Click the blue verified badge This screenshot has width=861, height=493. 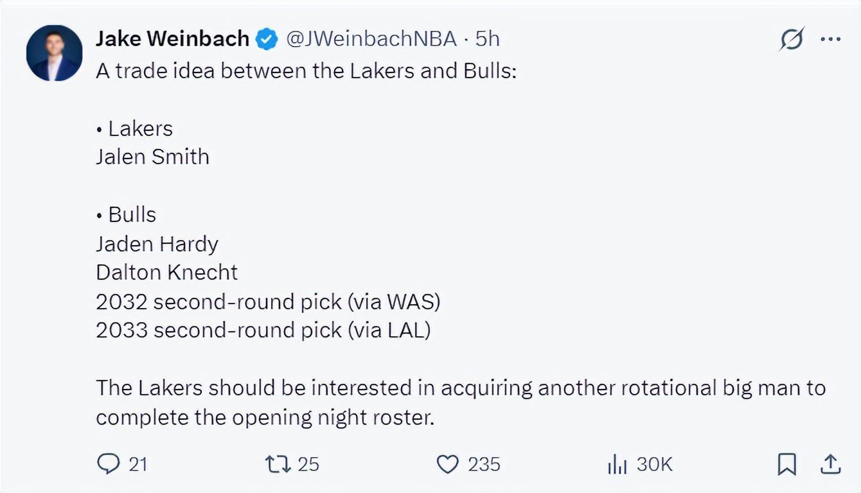point(267,40)
